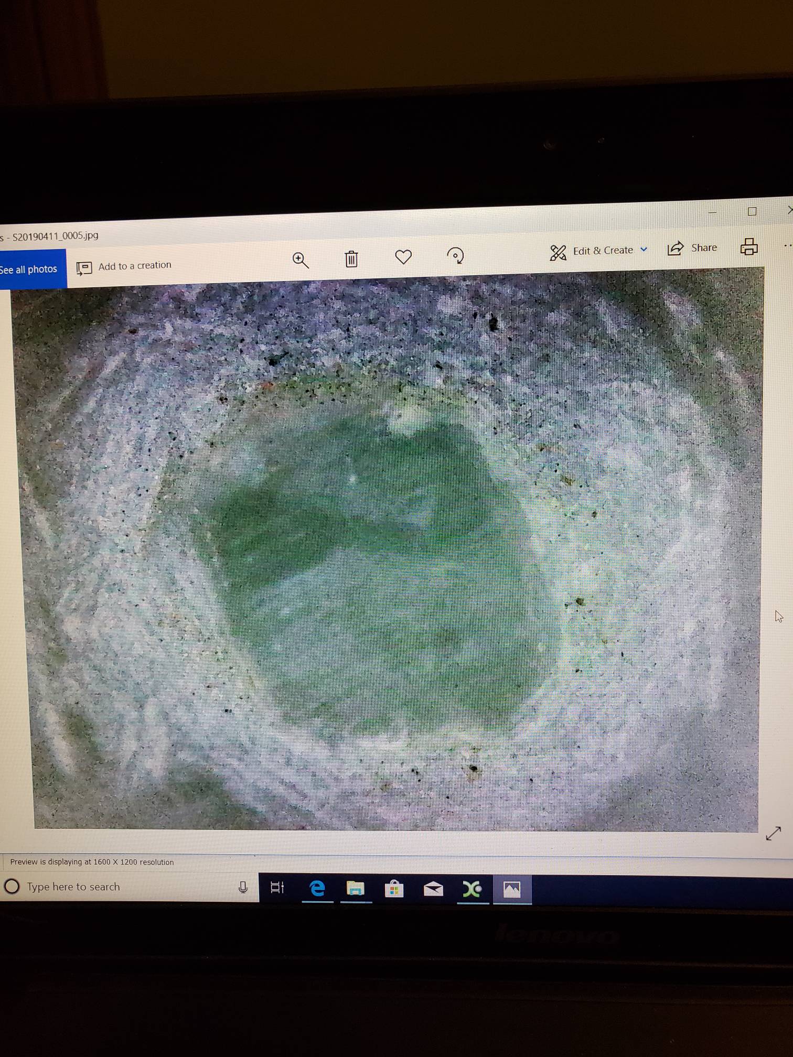
Task: Click the microphone icon in the search box
Action: 243,887
